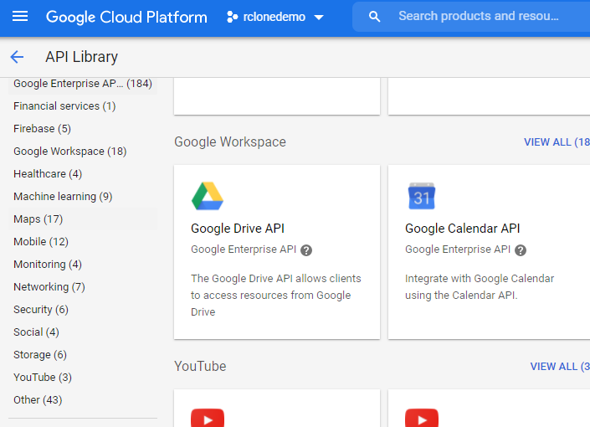
Task: Click the Google Calendar 31 icon
Action: click(422, 196)
